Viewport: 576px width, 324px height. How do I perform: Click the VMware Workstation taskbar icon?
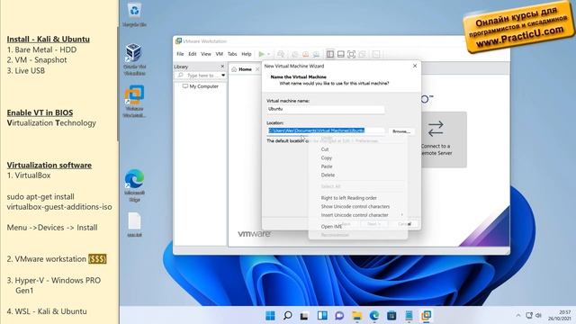(426, 316)
